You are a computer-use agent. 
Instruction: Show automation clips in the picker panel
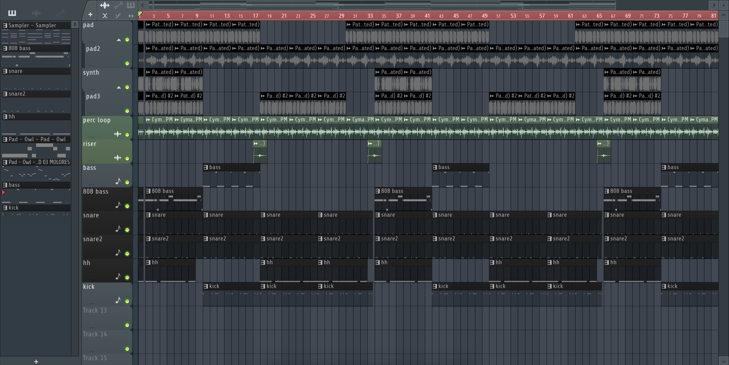[x=60, y=13]
